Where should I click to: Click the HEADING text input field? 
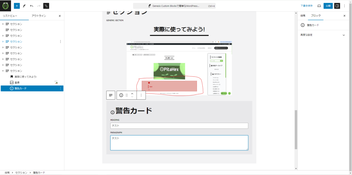[179, 126]
